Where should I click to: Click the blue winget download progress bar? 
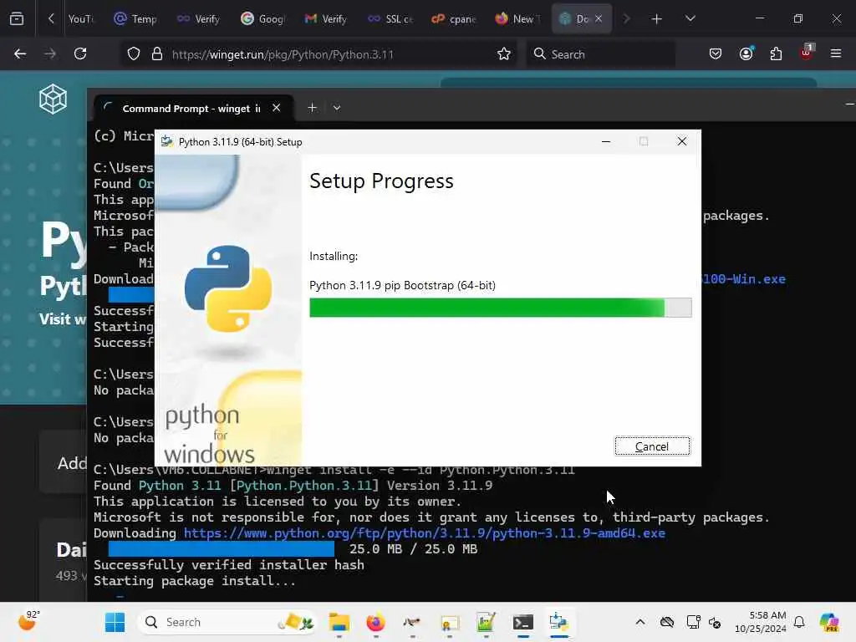(221, 548)
